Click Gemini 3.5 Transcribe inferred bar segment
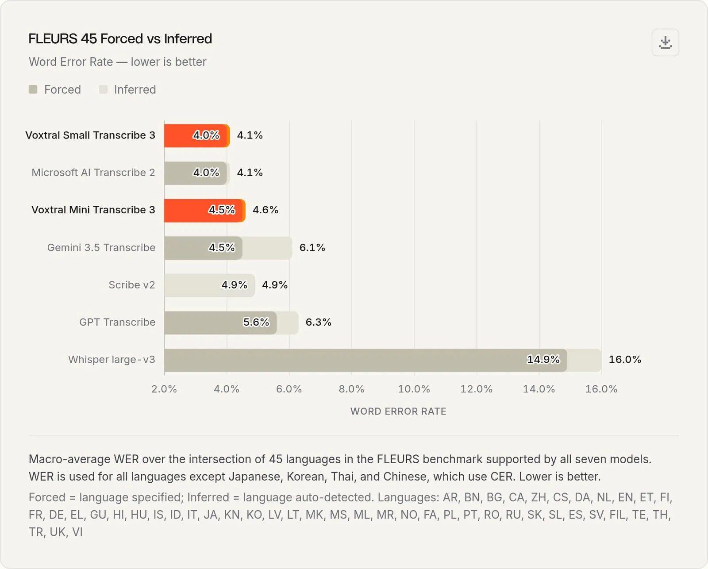The height and width of the screenshot is (569, 708). click(267, 248)
